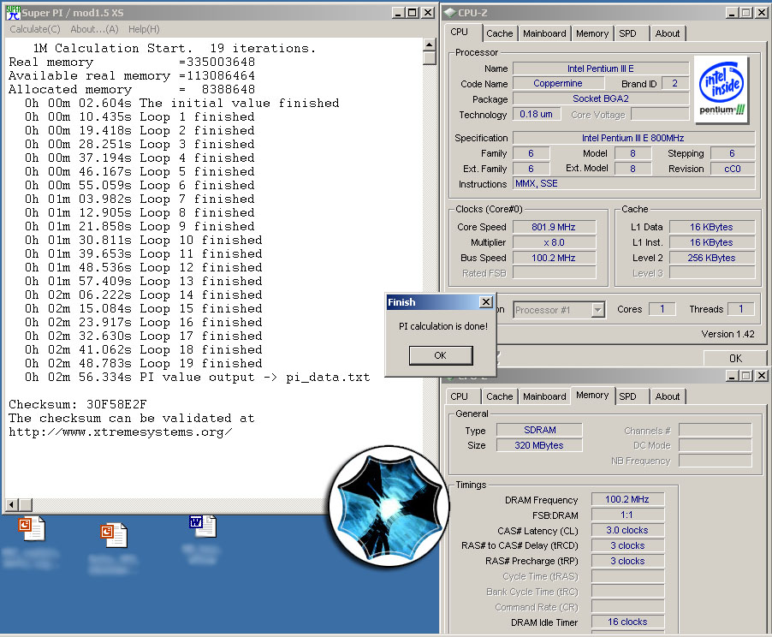Click OK in the Finish dialog

coord(441,355)
